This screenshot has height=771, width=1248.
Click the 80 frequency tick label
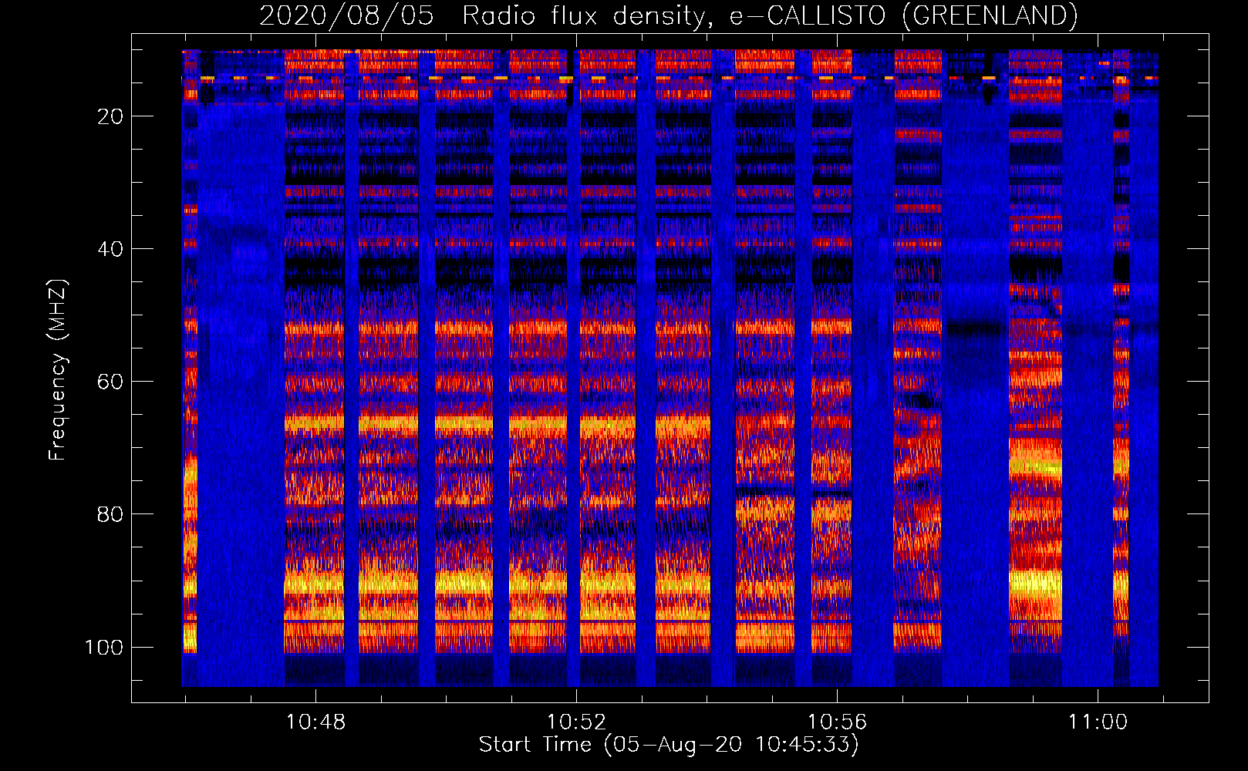tap(110, 514)
